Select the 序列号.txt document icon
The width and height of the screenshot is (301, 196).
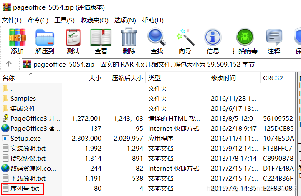click(5, 188)
